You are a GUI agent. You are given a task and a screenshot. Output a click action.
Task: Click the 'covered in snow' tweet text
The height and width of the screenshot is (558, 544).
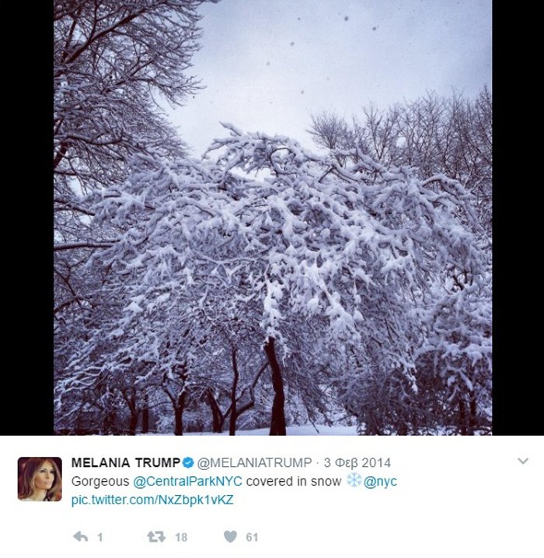[294, 481]
